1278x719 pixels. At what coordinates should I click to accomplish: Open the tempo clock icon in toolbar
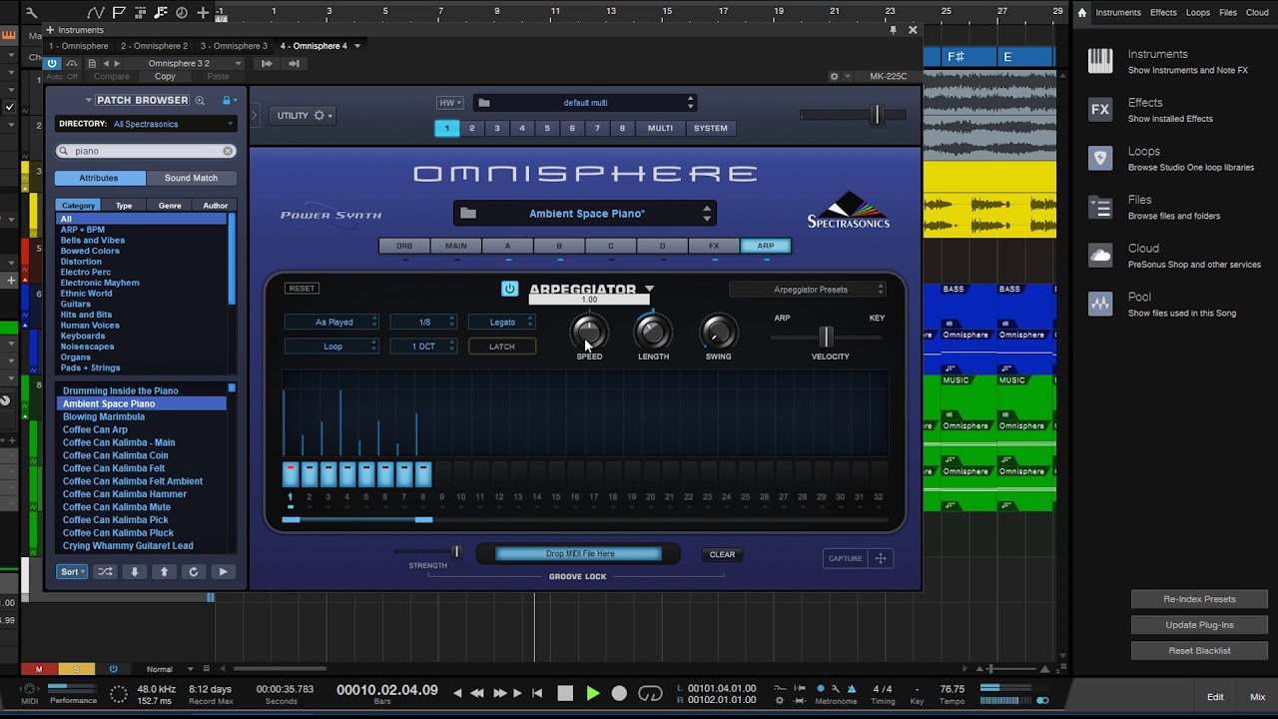click(x=181, y=12)
